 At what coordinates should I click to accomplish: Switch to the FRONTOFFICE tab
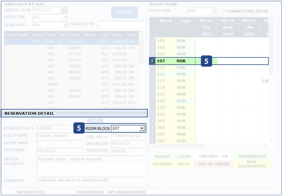(31, 192)
